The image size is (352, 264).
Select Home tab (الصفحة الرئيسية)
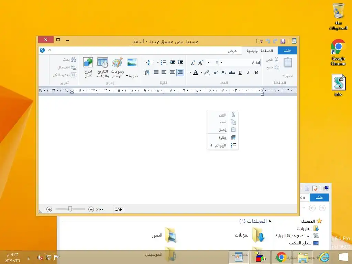[x=260, y=51]
